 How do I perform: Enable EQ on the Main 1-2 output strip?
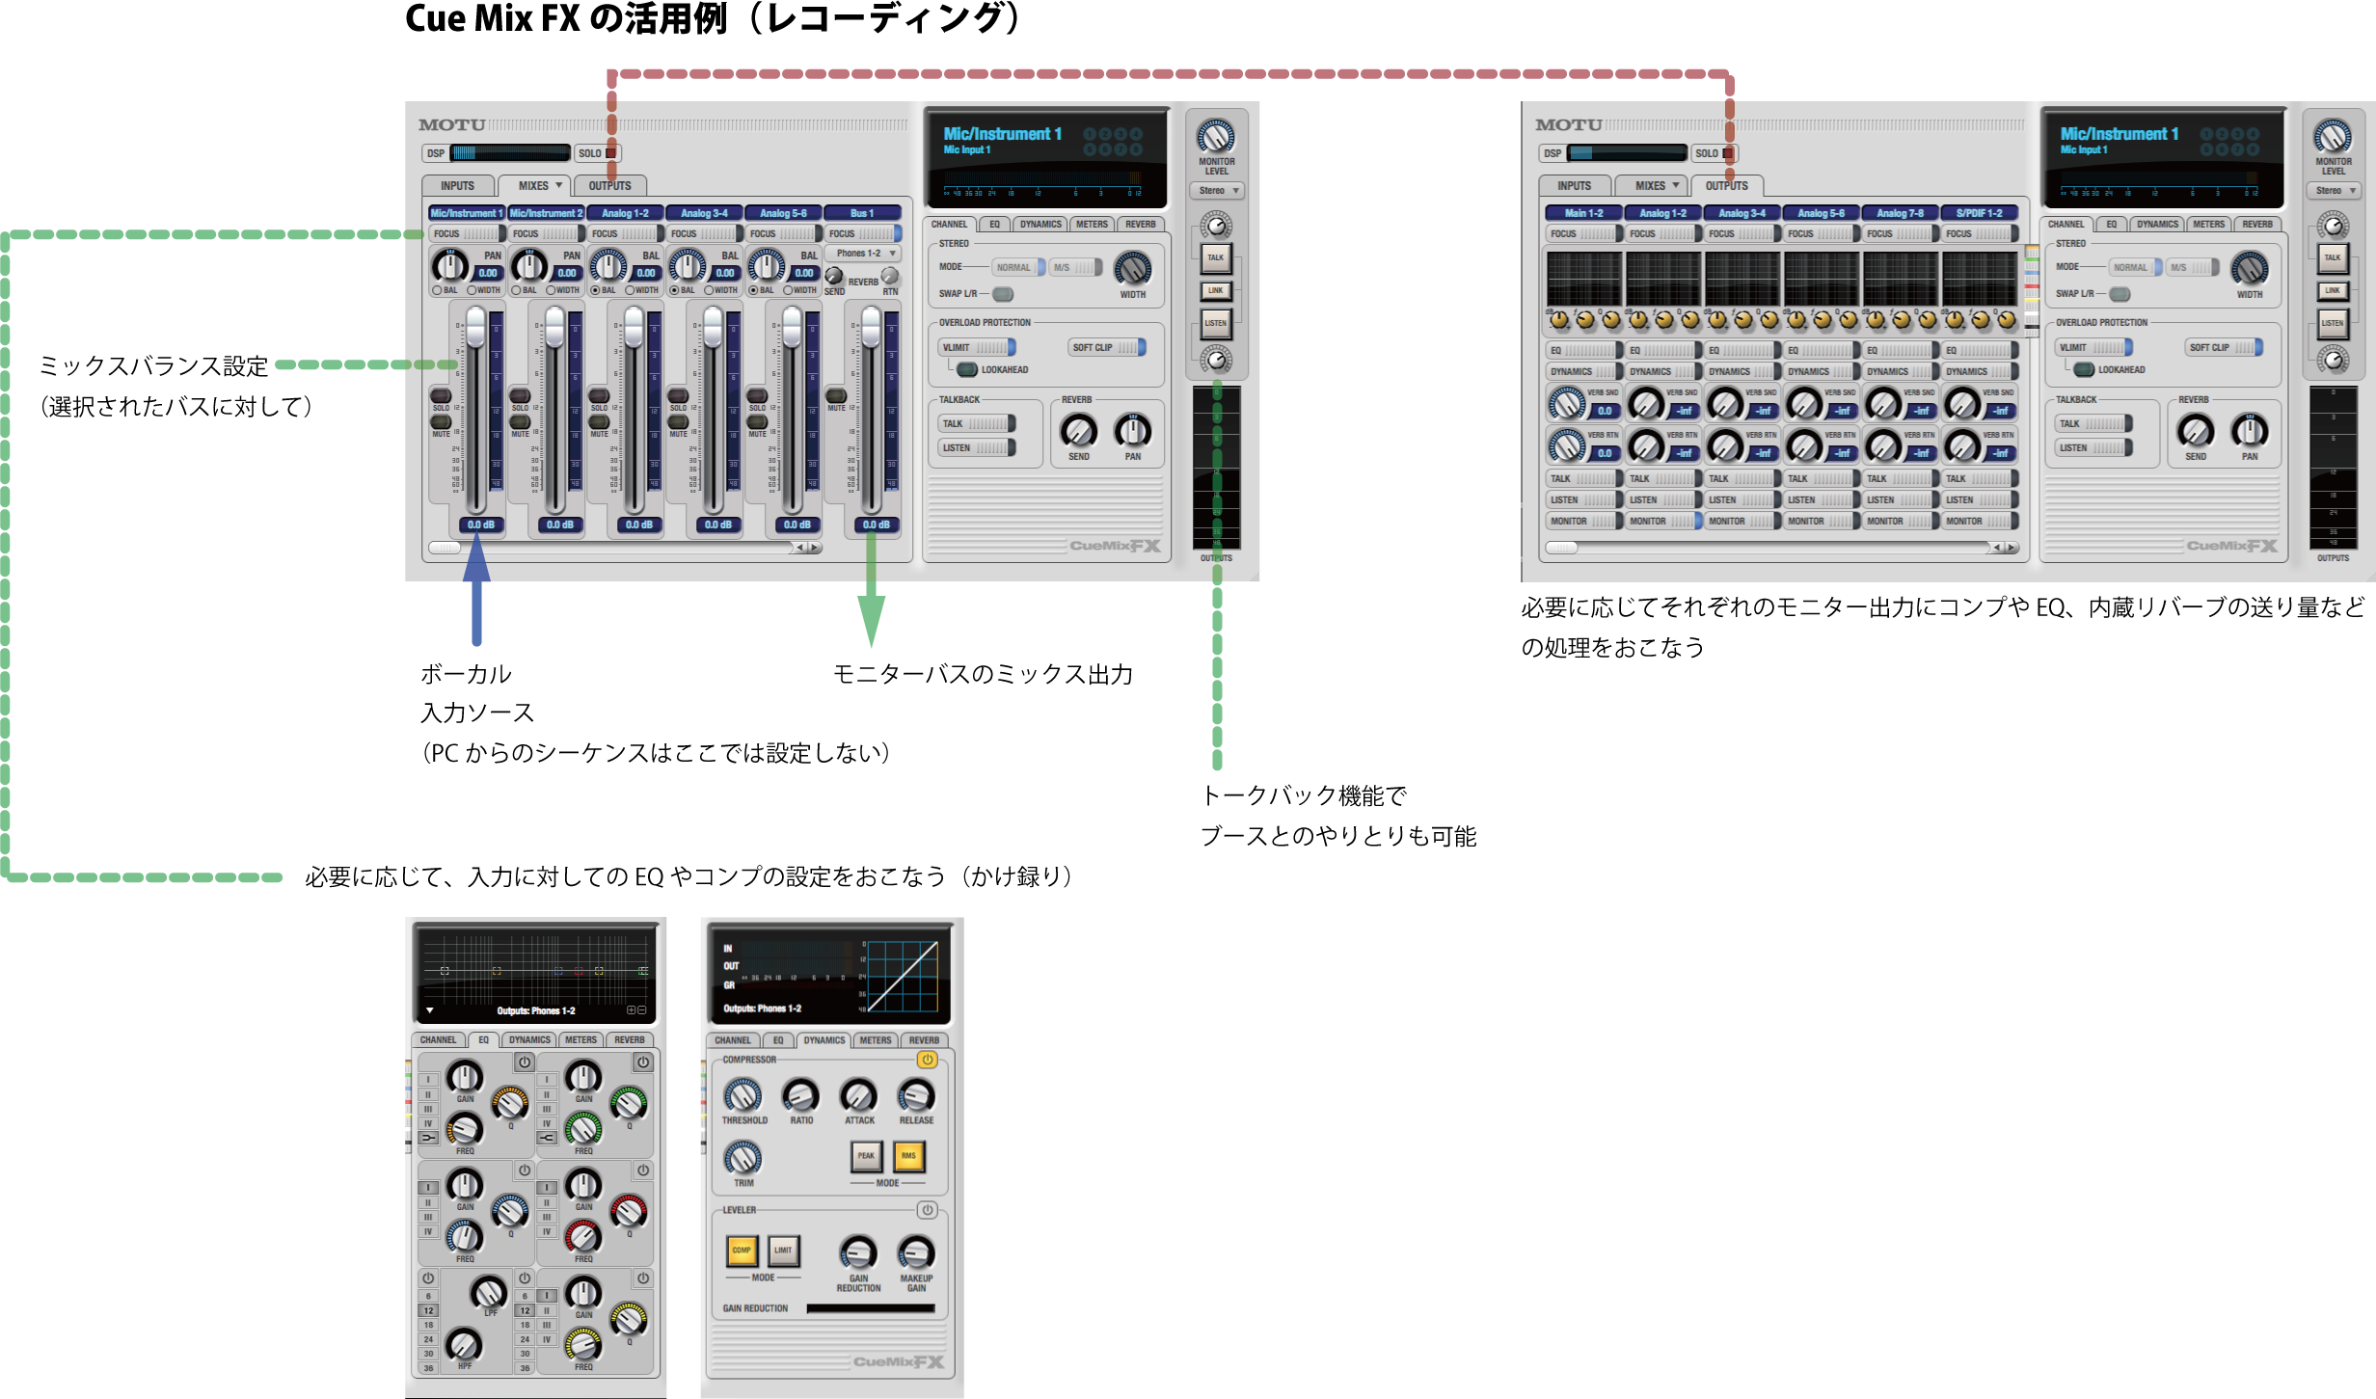[1585, 350]
